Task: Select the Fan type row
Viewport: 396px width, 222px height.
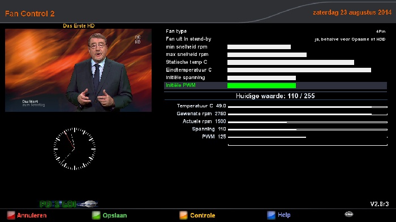Action: [x=276, y=31]
